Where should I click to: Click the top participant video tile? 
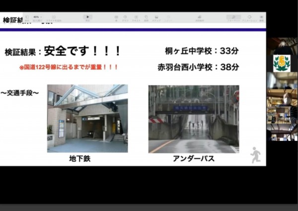pyautogui.click(x=282, y=46)
